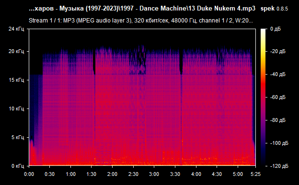Click the file path title text
Screen dimensions: 299x185
[x=142, y=9]
